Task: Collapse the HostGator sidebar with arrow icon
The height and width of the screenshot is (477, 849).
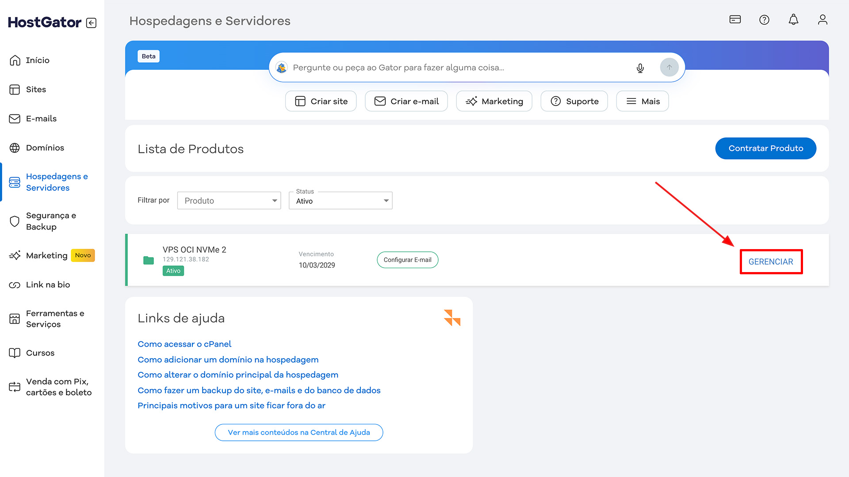Action: click(92, 23)
